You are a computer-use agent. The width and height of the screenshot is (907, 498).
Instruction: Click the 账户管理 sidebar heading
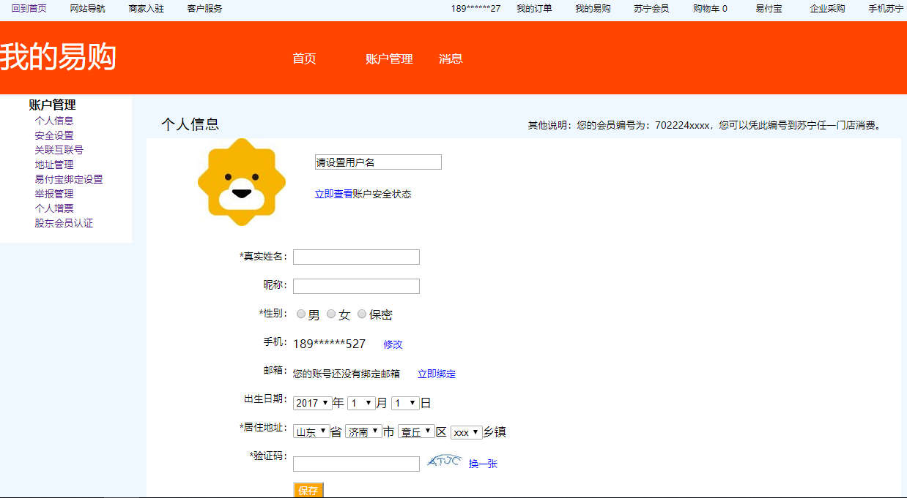point(52,105)
